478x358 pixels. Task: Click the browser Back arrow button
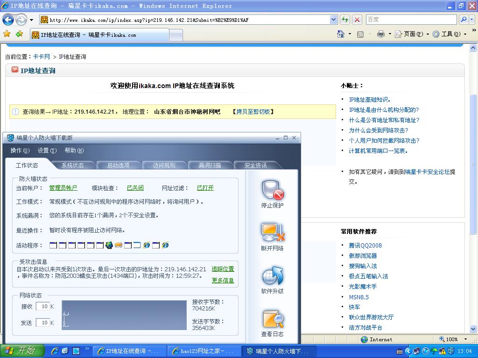point(8,20)
